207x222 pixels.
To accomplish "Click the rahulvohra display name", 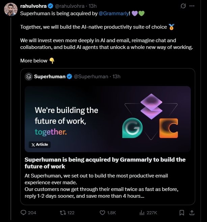I will [x=33, y=6].
